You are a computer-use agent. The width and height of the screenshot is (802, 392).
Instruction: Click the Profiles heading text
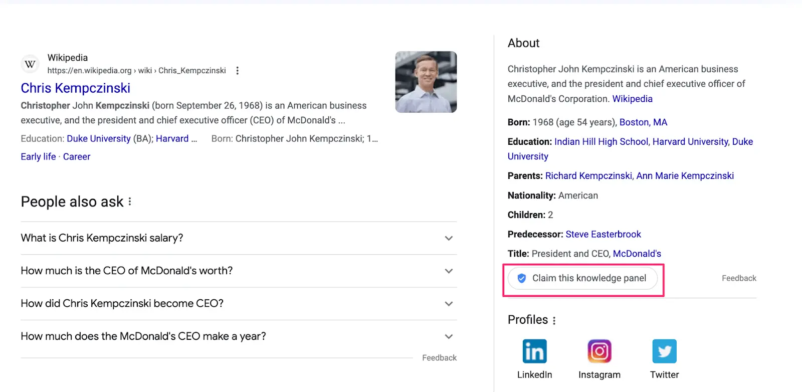click(528, 320)
